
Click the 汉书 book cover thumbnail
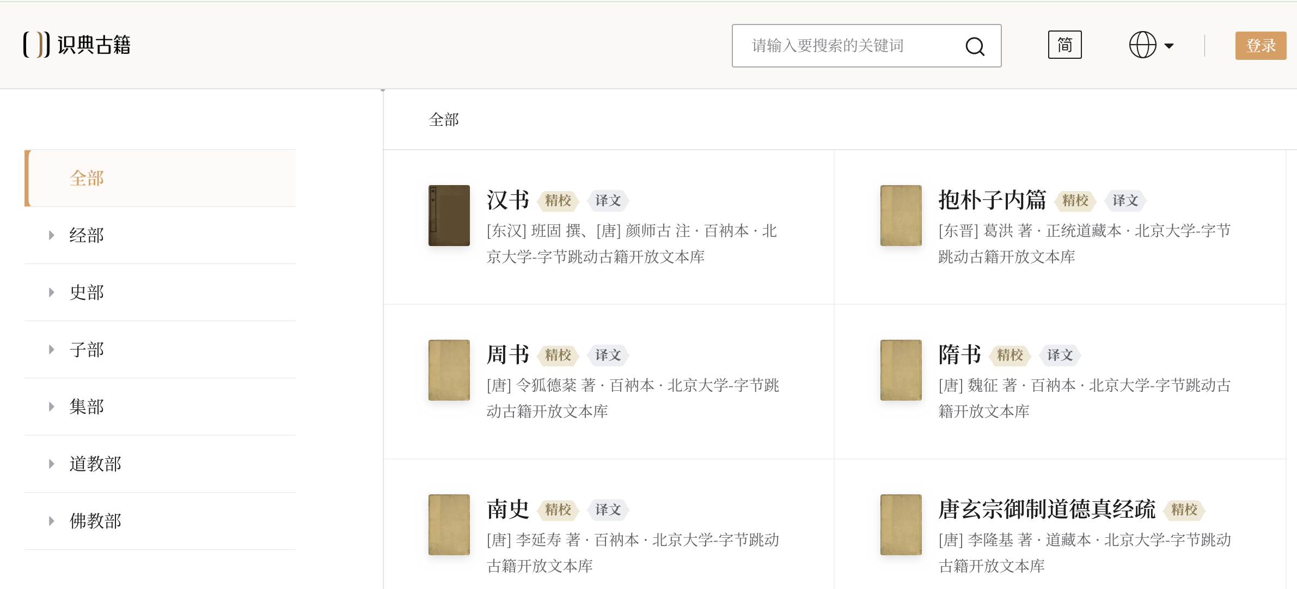[449, 216]
